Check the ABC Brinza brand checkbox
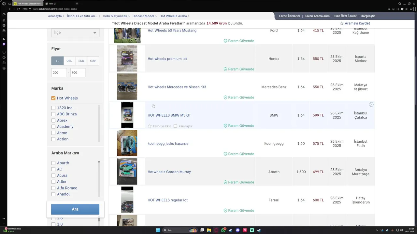Viewport: 417px width, 234px height. click(x=53, y=114)
